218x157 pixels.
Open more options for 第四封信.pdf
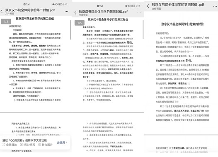[215, 6]
